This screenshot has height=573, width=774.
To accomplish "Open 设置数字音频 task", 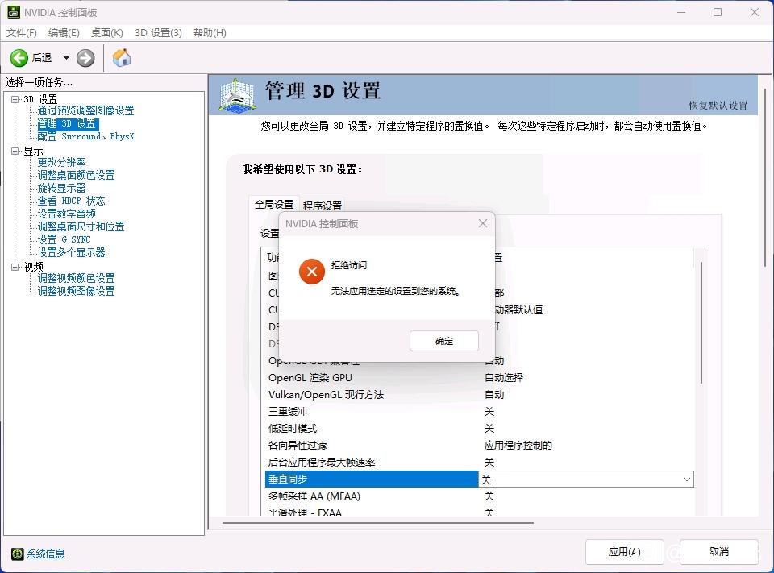I will click(67, 214).
